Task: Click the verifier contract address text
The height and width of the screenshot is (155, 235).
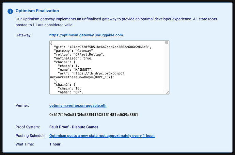Action: [94, 115]
